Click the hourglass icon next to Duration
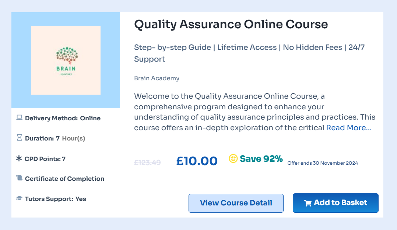 point(20,138)
